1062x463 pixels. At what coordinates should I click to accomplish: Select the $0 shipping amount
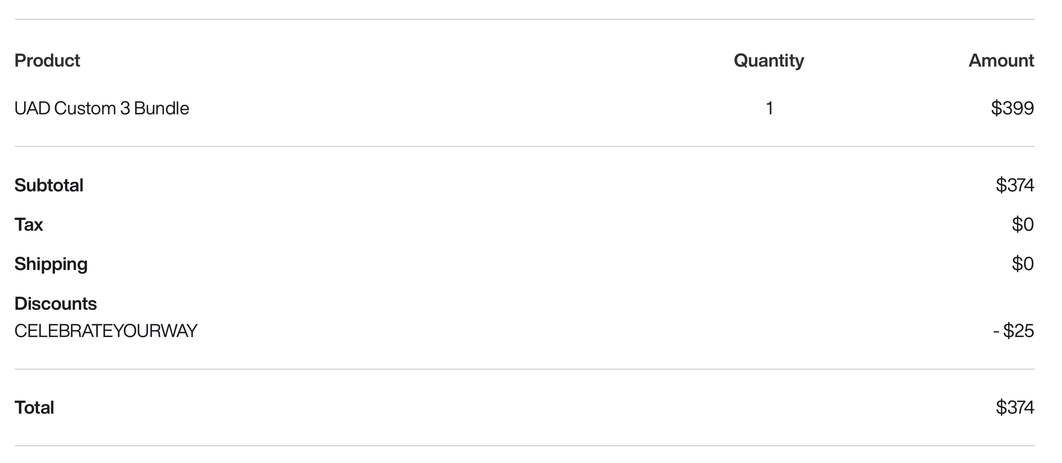(1022, 264)
